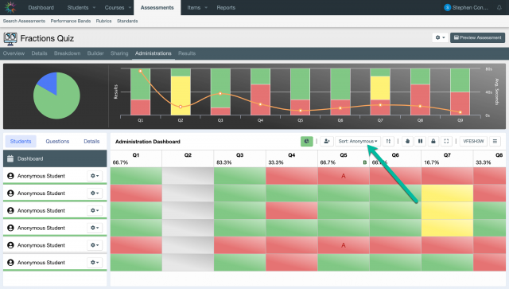This screenshot has height=289, width=509.
Task: Switch to the Results tab
Action: pos(187,53)
